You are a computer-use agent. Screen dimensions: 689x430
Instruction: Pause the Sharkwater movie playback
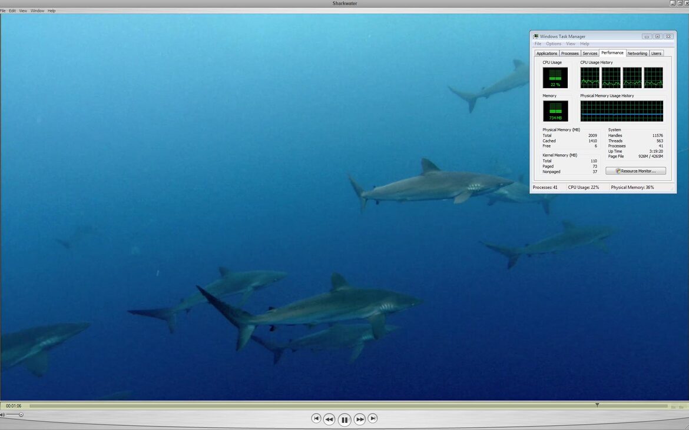point(344,419)
